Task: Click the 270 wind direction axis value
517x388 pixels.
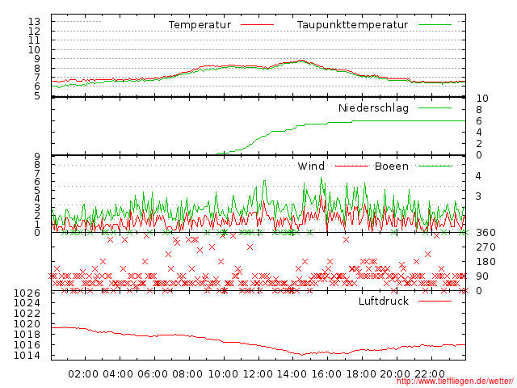Action: click(x=485, y=247)
